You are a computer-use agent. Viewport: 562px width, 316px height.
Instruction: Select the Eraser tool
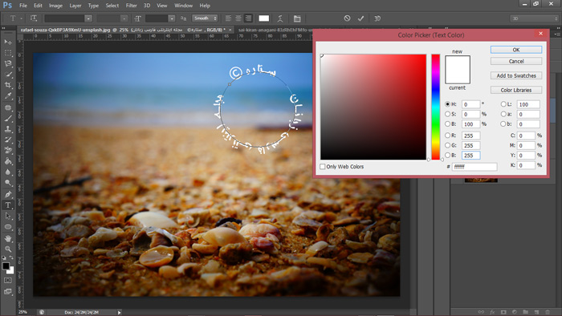tap(8, 150)
